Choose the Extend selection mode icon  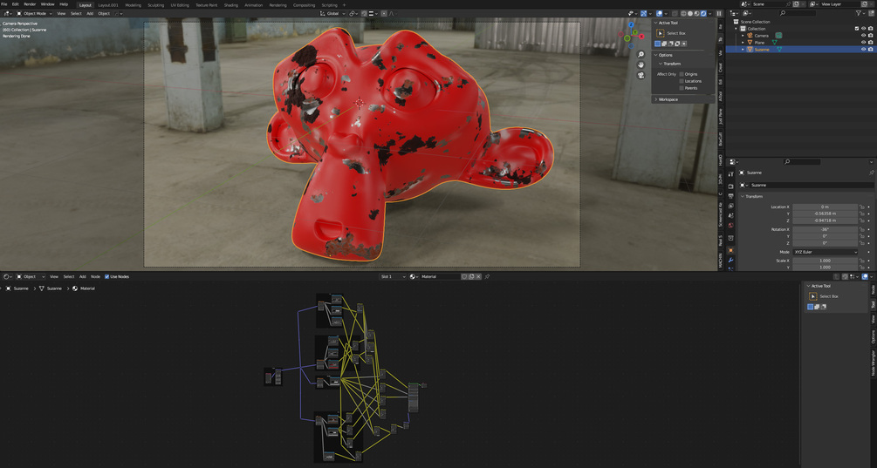click(x=664, y=44)
